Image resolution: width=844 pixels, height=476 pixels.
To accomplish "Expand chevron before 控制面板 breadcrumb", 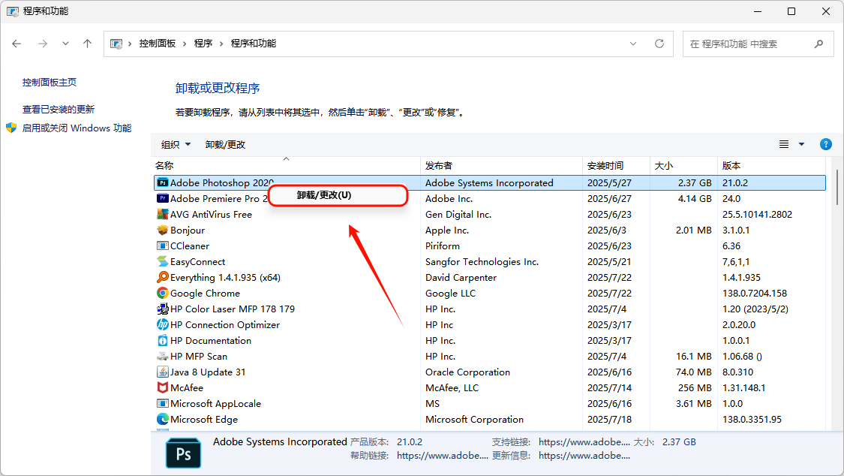I will click(x=130, y=44).
